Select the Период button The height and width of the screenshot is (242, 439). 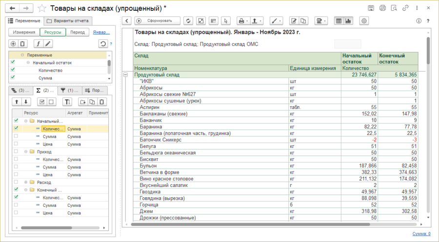(x=78, y=32)
